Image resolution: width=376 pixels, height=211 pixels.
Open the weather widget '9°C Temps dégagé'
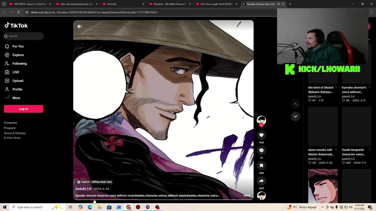pos(302,207)
